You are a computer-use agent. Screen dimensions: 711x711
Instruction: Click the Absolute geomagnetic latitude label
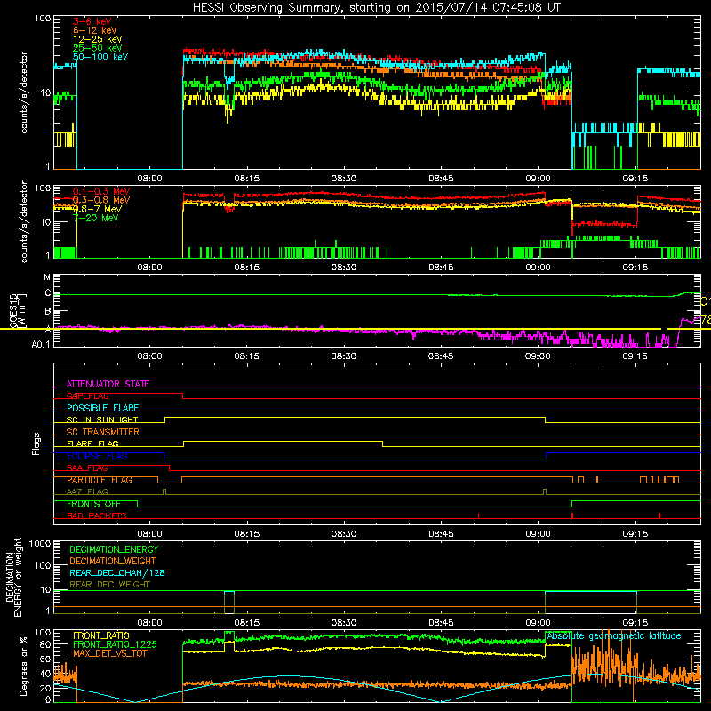coord(614,636)
